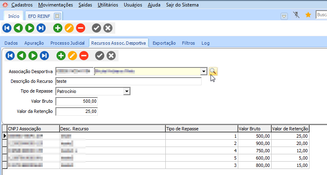The height and width of the screenshot is (175, 327).
Task: Open the Apuração tab
Action: [x=34, y=43]
